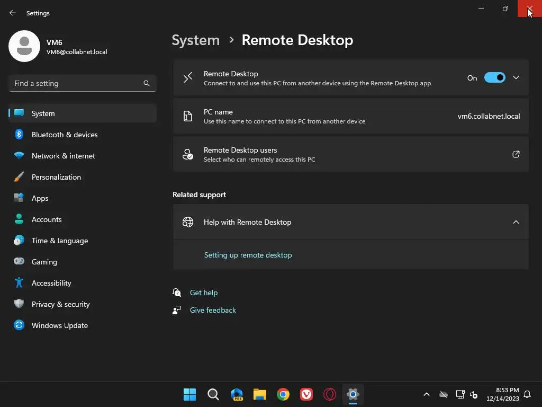Open the Apps settings category
The image size is (542, 407).
(x=82, y=198)
